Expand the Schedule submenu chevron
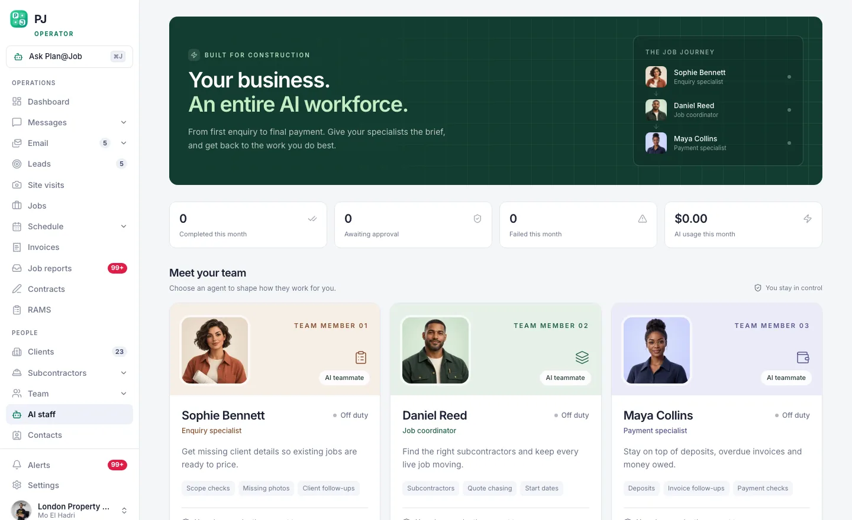This screenshot has height=520, width=852. 124,226
